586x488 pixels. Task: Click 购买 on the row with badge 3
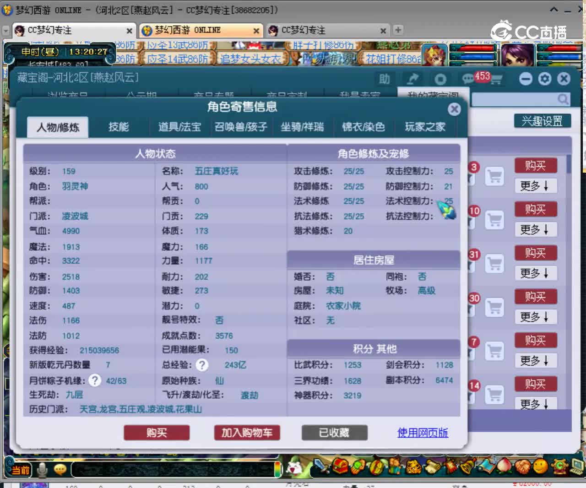(x=535, y=165)
